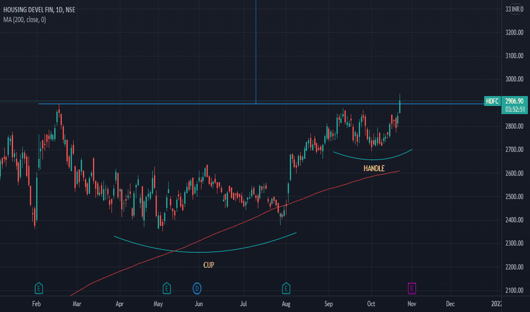Click the countdown timer 03:52:51

click(515, 109)
